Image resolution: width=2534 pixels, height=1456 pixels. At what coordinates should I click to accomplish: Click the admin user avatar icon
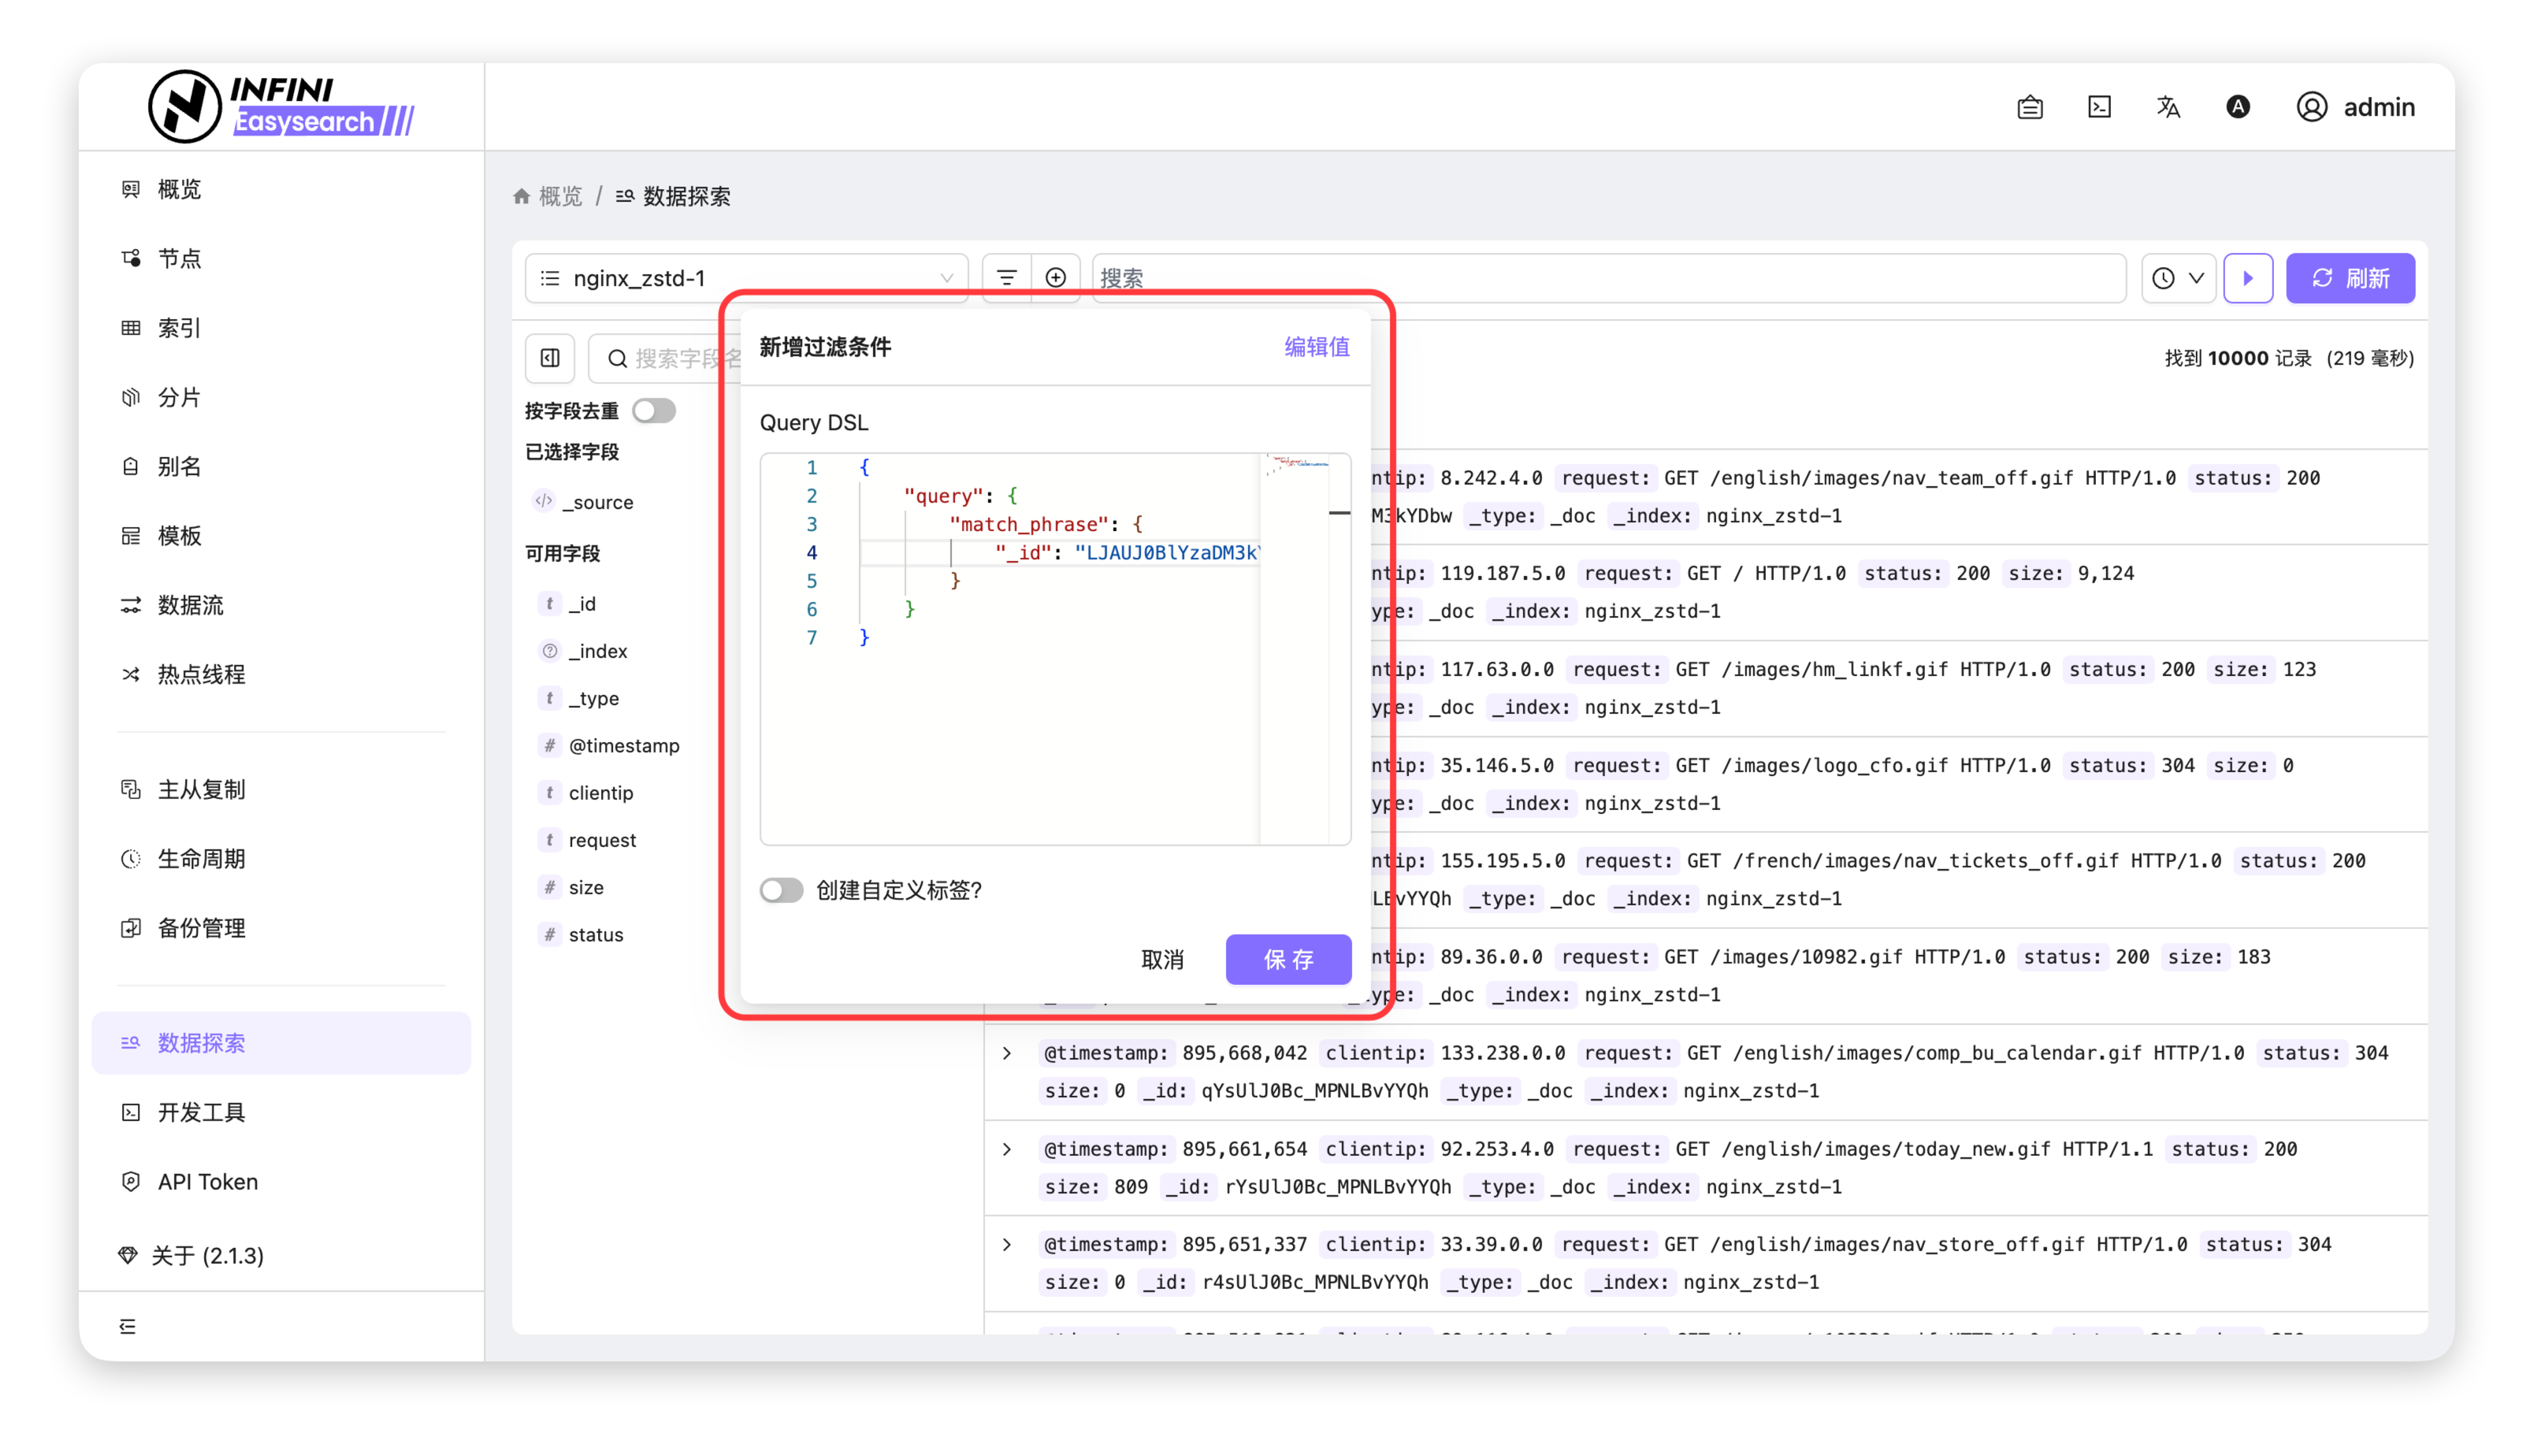[x=2311, y=107]
